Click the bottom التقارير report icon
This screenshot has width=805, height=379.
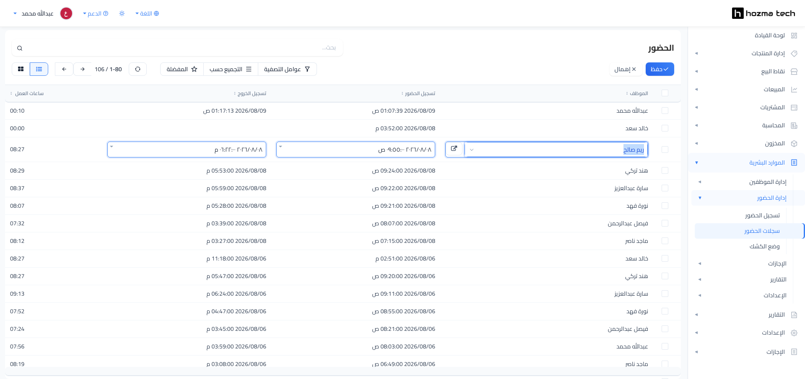coord(794,315)
